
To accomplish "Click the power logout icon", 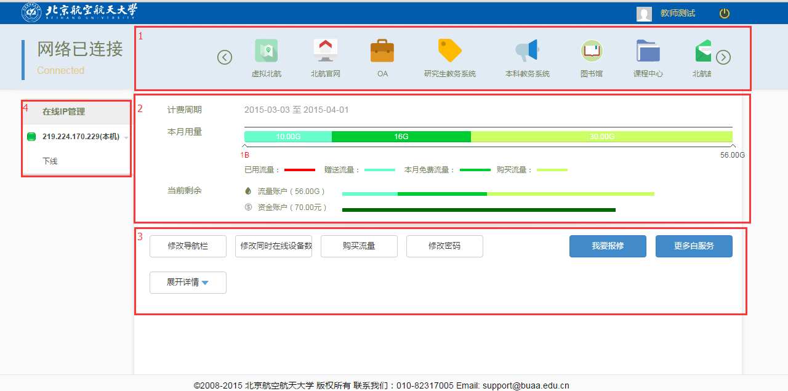I will click(x=725, y=13).
